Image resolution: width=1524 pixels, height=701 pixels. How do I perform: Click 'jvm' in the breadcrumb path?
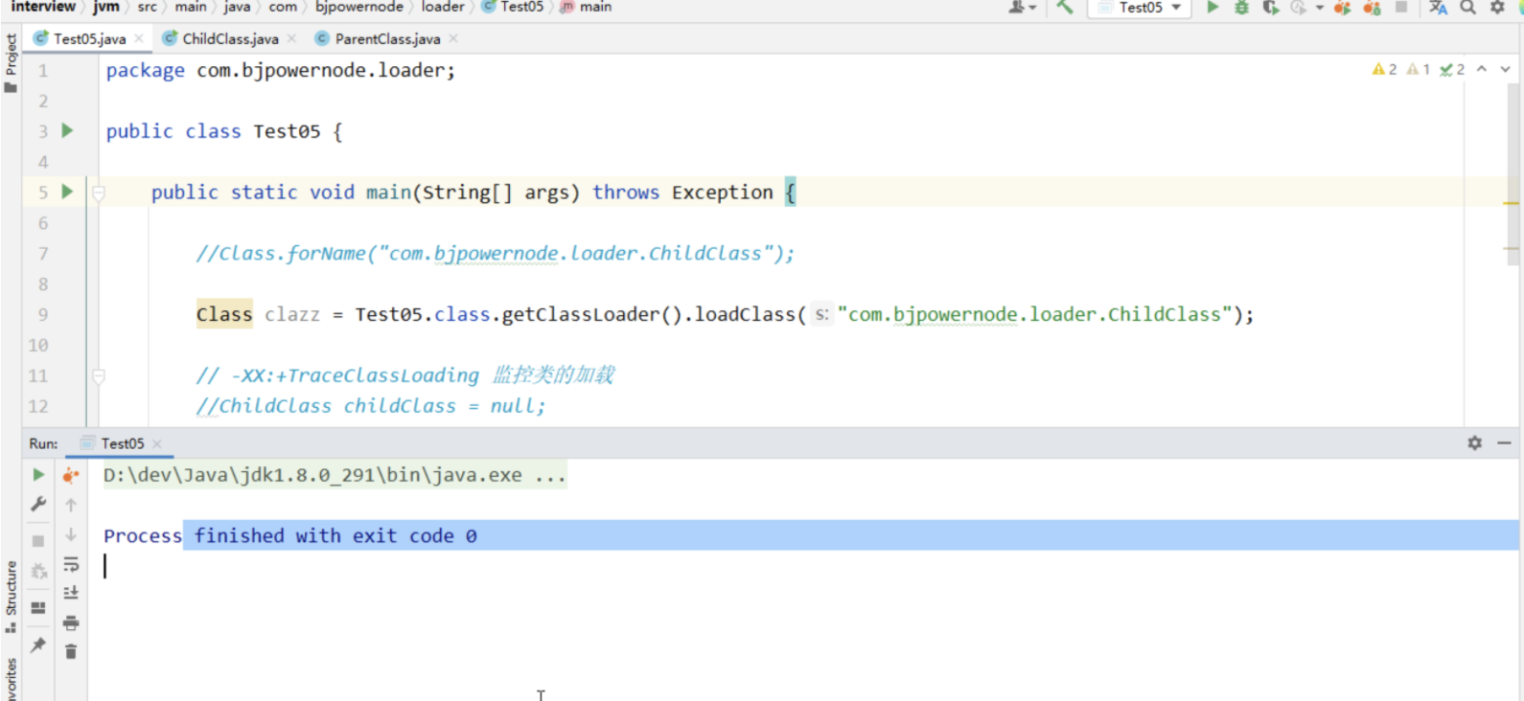pos(106,7)
